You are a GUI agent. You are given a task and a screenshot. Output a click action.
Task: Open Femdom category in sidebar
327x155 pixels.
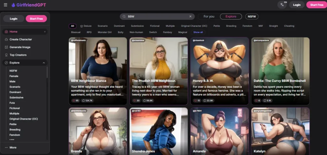click(15, 135)
